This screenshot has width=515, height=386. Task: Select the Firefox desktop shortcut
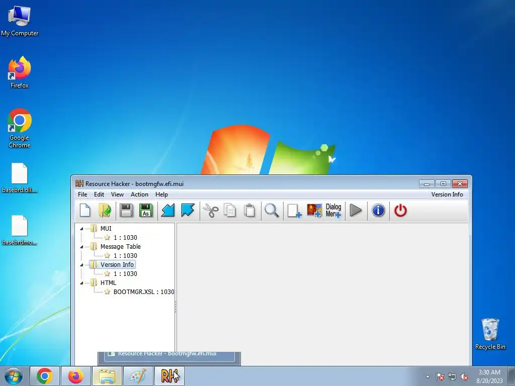click(x=20, y=72)
